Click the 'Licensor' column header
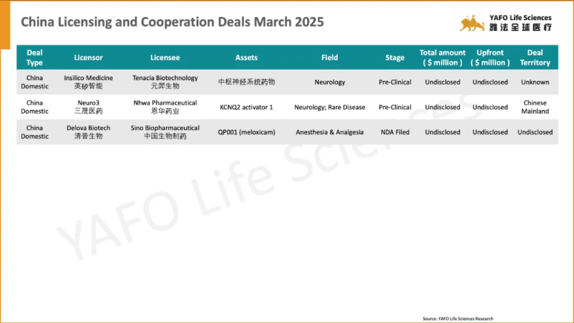 89,58
